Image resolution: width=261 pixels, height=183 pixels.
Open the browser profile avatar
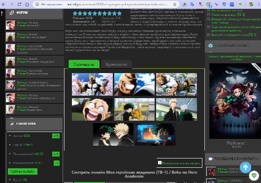[251, 4]
